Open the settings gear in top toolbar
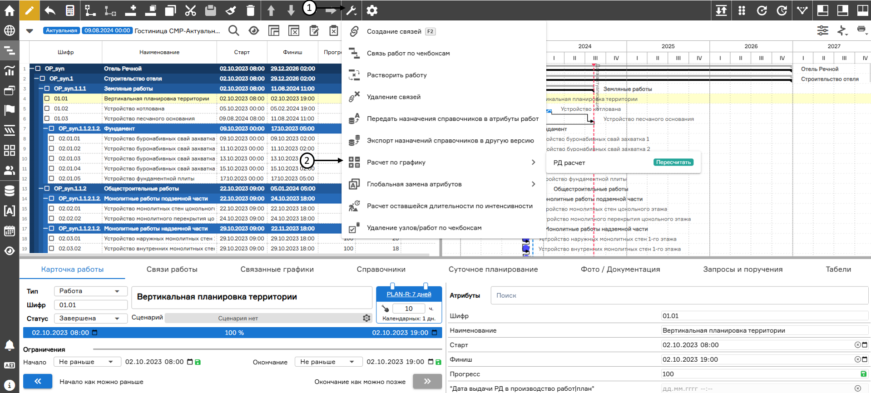The image size is (871, 393). point(372,10)
